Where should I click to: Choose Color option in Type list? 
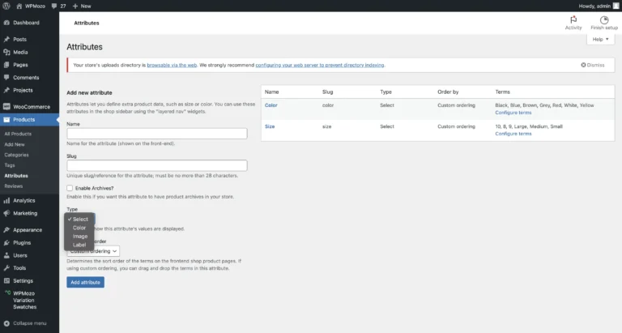pyautogui.click(x=79, y=228)
